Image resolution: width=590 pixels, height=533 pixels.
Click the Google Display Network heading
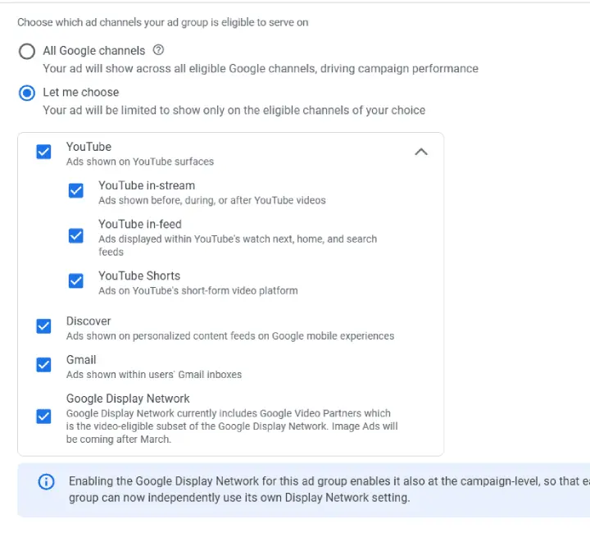click(x=128, y=399)
